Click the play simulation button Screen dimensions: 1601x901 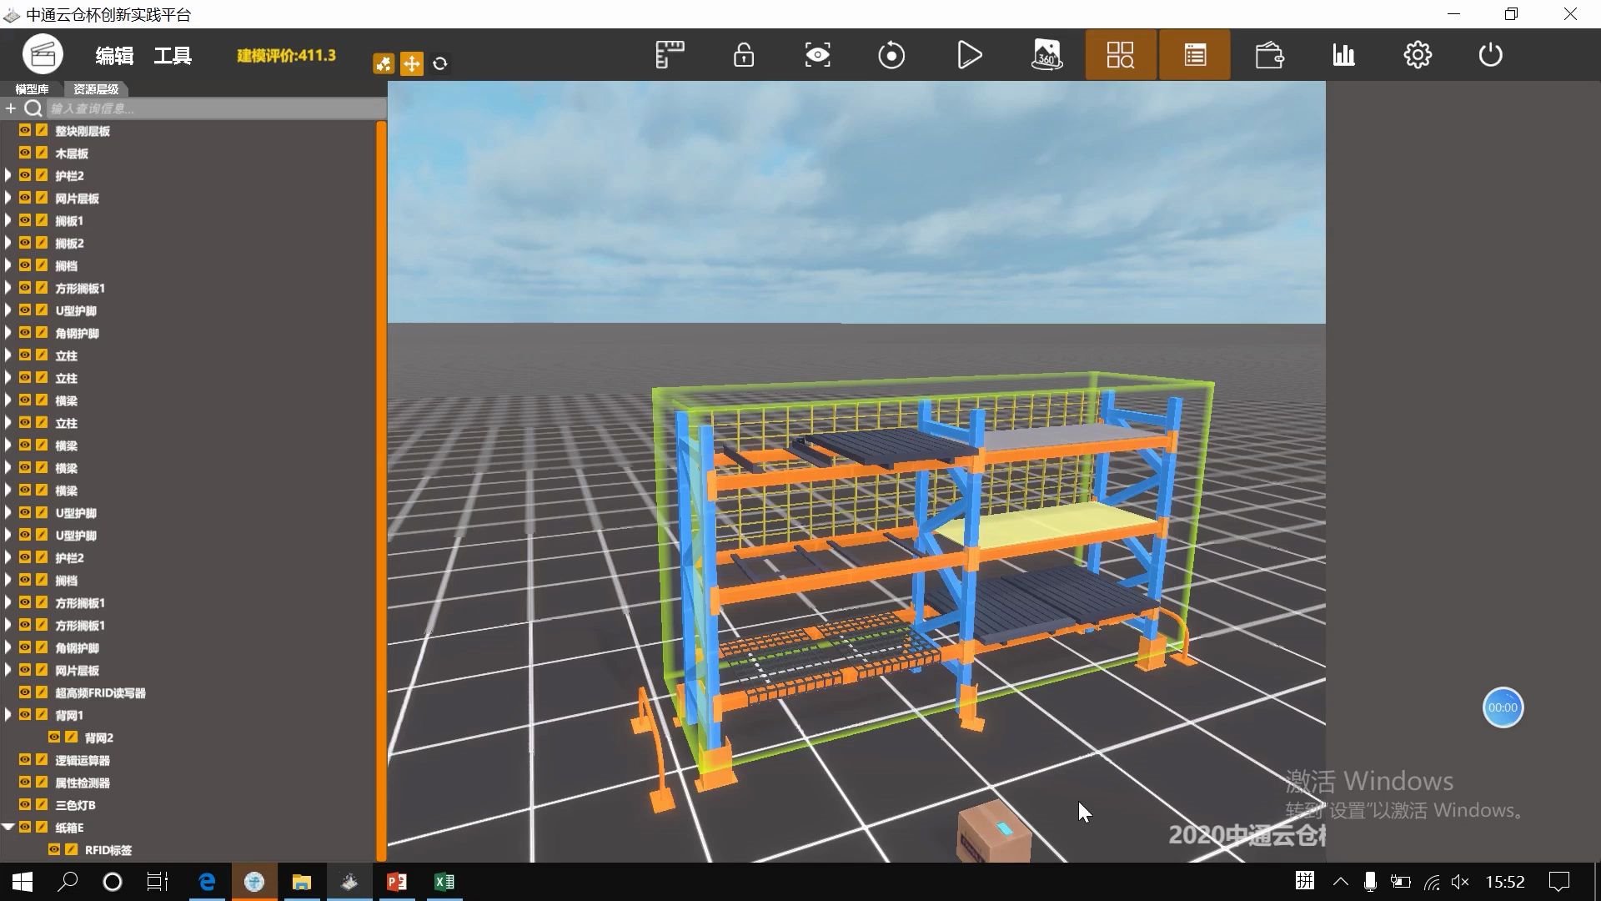969,56
